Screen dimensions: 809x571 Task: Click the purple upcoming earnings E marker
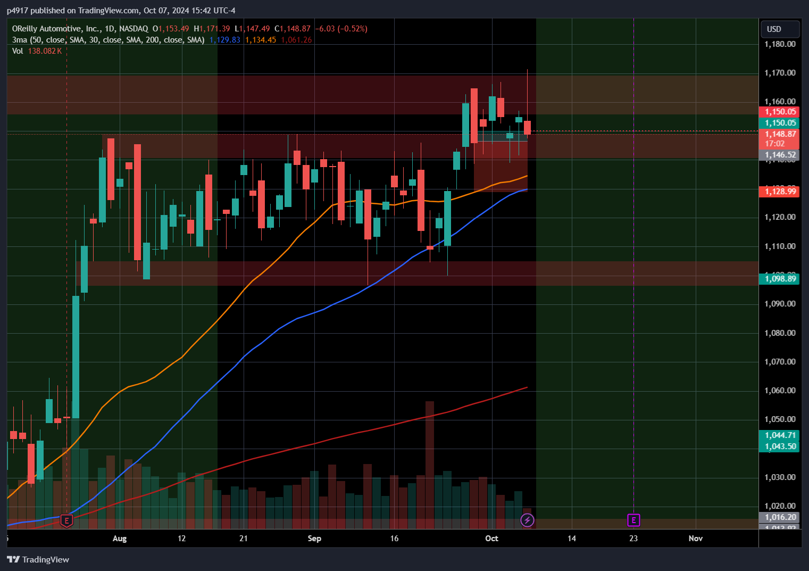coord(633,520)
